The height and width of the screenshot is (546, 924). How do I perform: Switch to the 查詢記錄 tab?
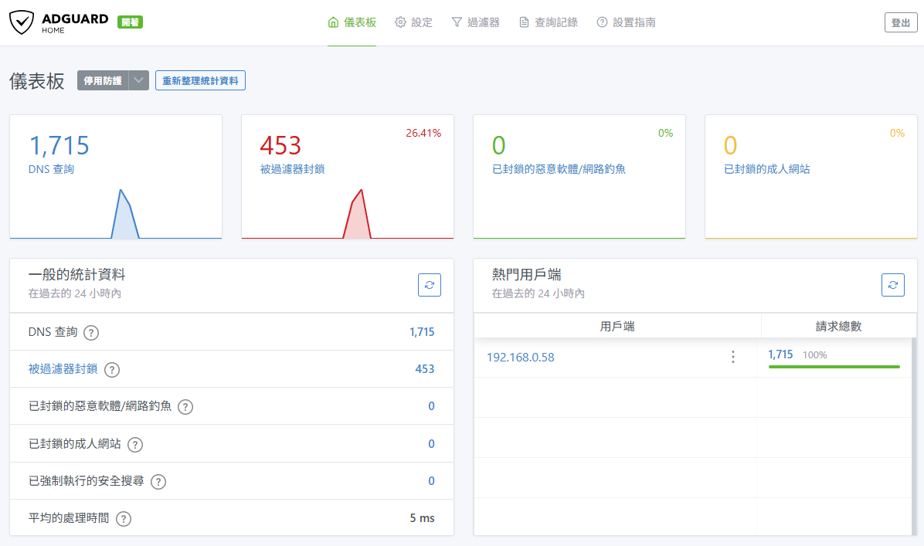coord(548,22)
